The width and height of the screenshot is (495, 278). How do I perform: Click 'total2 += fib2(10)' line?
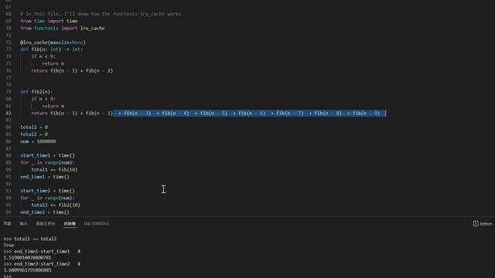[56, 205]
